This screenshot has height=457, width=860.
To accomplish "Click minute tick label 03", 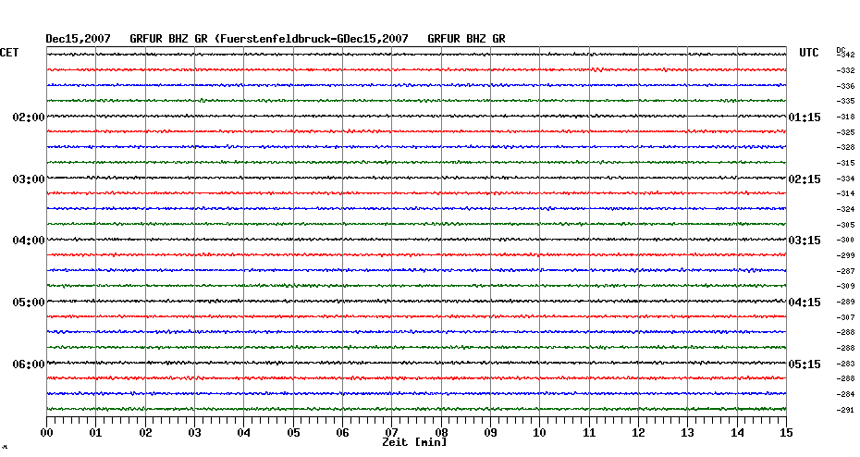I will coord(195,433).
